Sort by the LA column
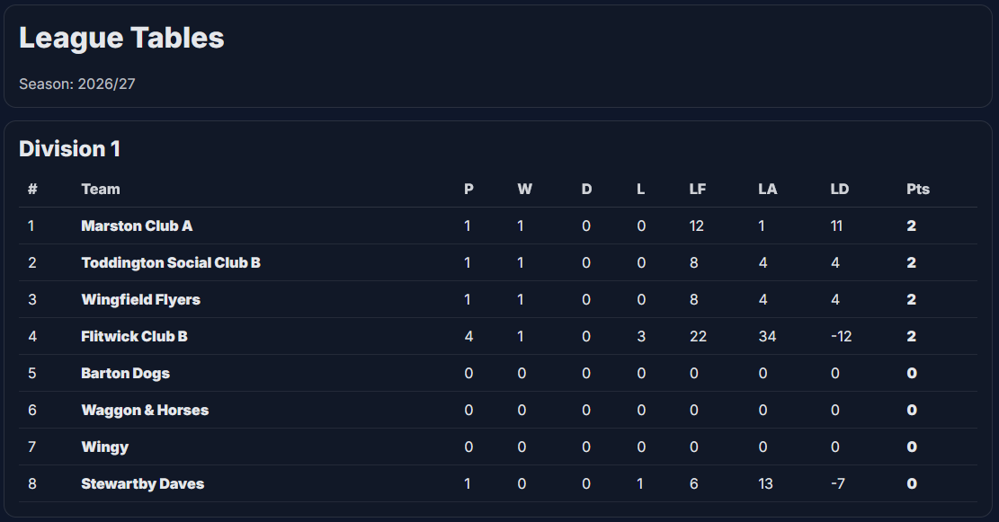999x522 pixels. [767, 189]
